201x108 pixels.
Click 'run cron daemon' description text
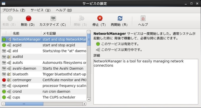(56, 91)
